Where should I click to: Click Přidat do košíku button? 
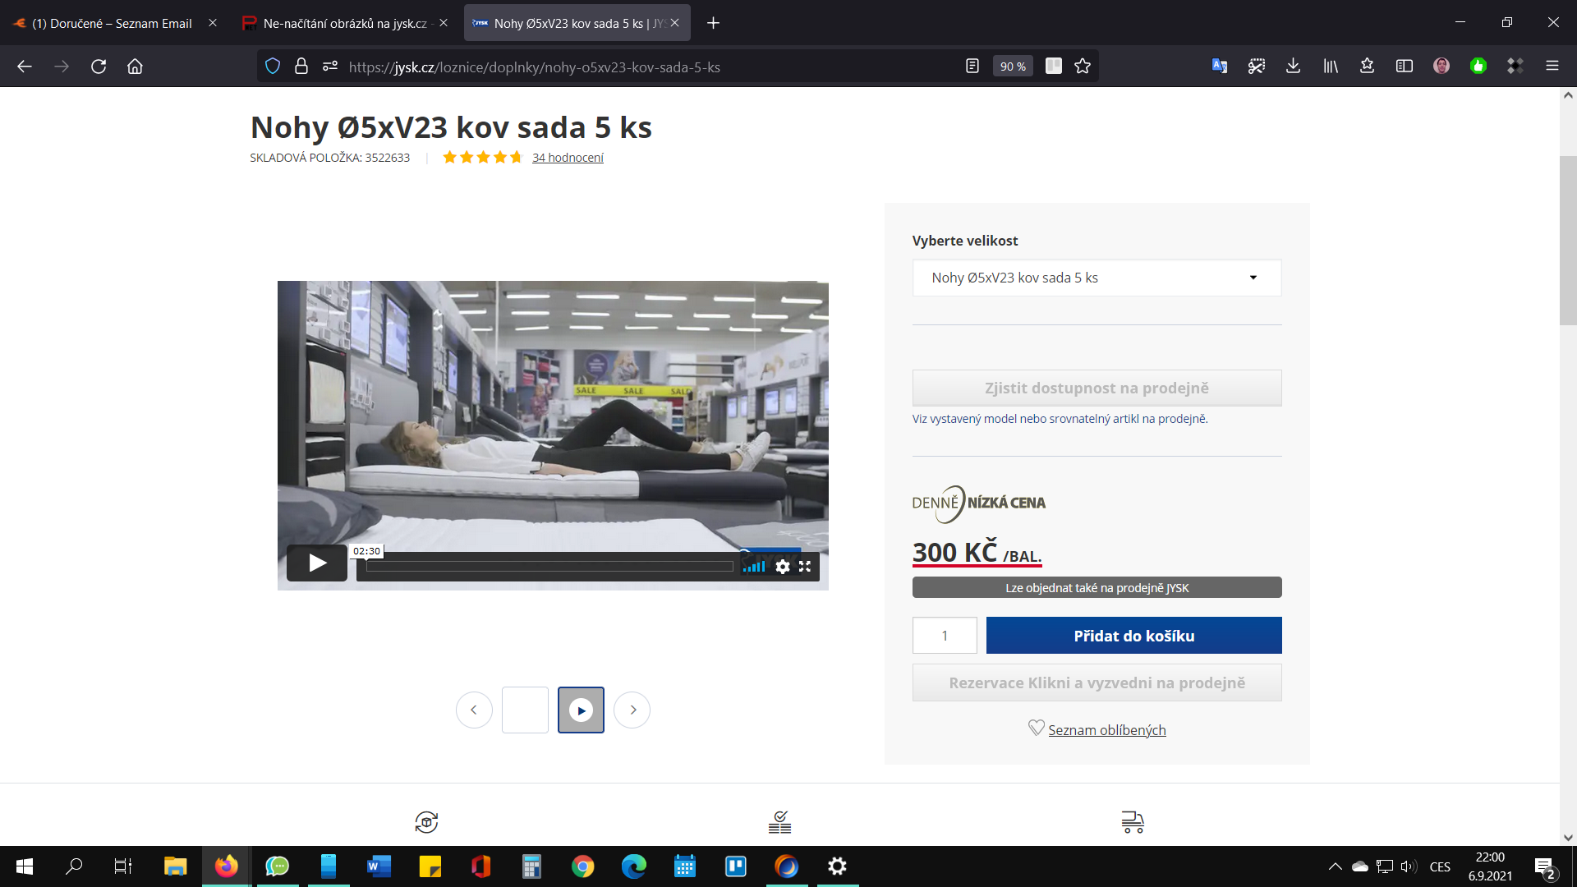click(1133, 636)
